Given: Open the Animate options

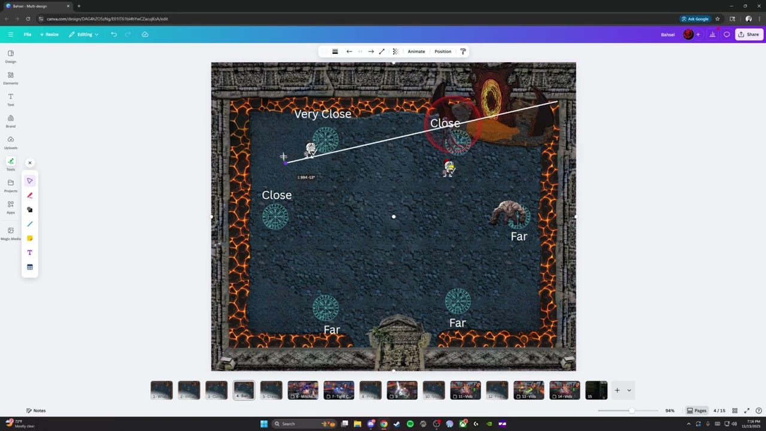Looking at the screenshot, I should pyautogui.click(x=417, y=51).
